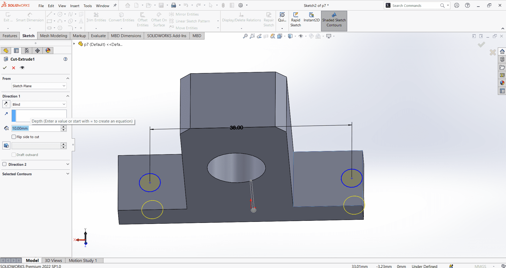Click the confirmation corner checkmark
The width and height of the screenshot is (506, 268).
(x=481, y=45)
